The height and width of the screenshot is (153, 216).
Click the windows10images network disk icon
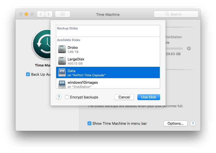point(62,84)
